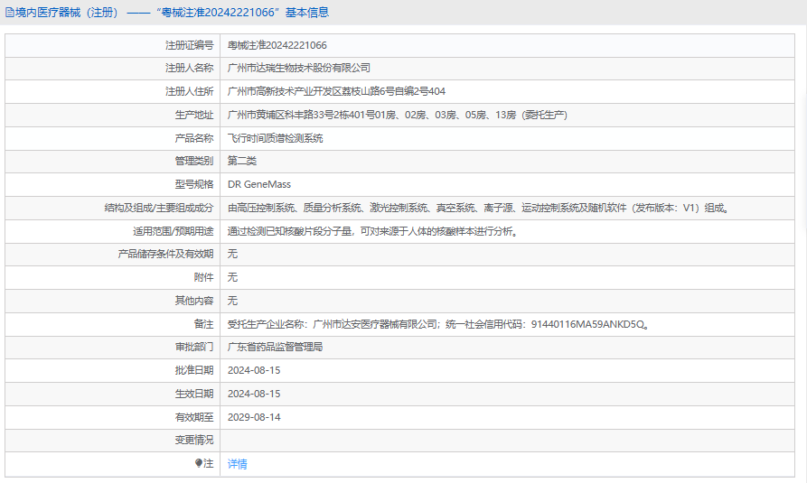Click production address containing 科丰路33号
Viewport: 807px width, 483px height.
(398, 115)
